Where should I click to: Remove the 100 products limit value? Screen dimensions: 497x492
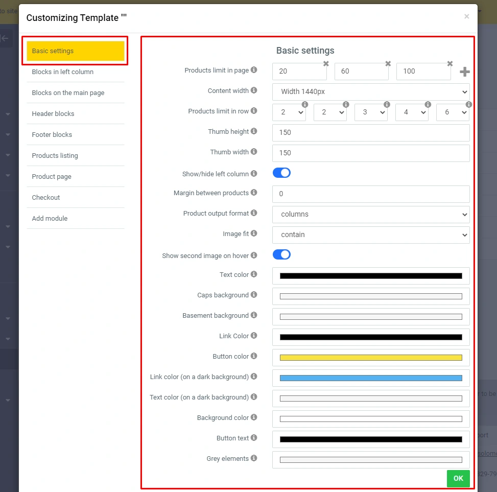point(450,64)
